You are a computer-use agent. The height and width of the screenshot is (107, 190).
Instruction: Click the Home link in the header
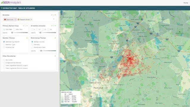(x=186, y=3)
